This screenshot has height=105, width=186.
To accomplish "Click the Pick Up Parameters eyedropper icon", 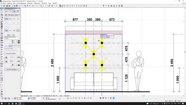I will tap(27, 6).
